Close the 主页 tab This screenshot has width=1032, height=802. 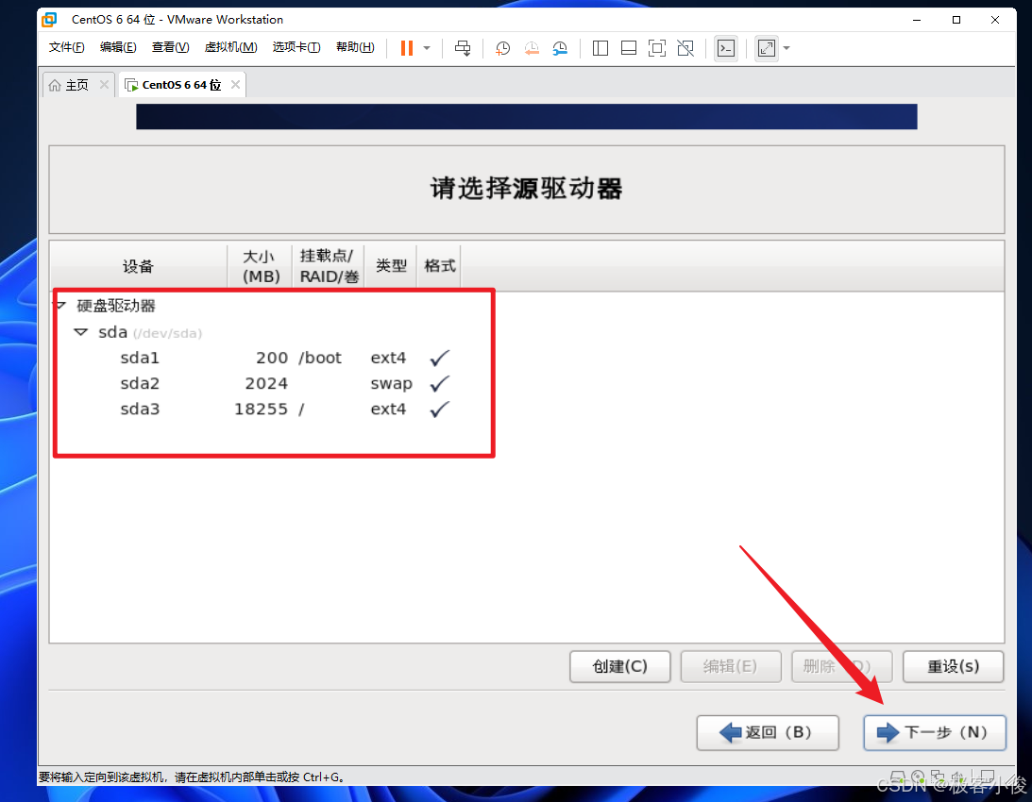point(104,84)
